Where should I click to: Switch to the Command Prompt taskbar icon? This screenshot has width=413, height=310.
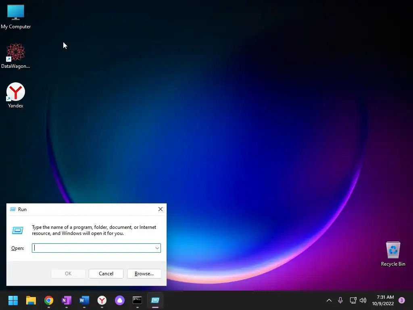(137, 300)
